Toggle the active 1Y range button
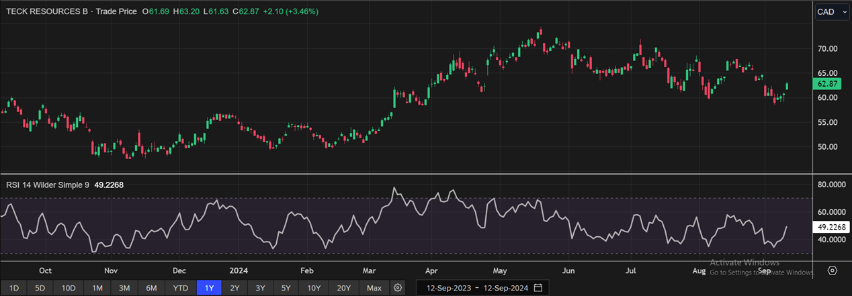 coord(209,288)
